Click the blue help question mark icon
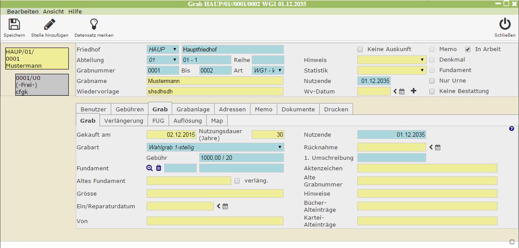The width and height of the screenshot is (519, 248). pyautogui.click(x=512, y=129)
